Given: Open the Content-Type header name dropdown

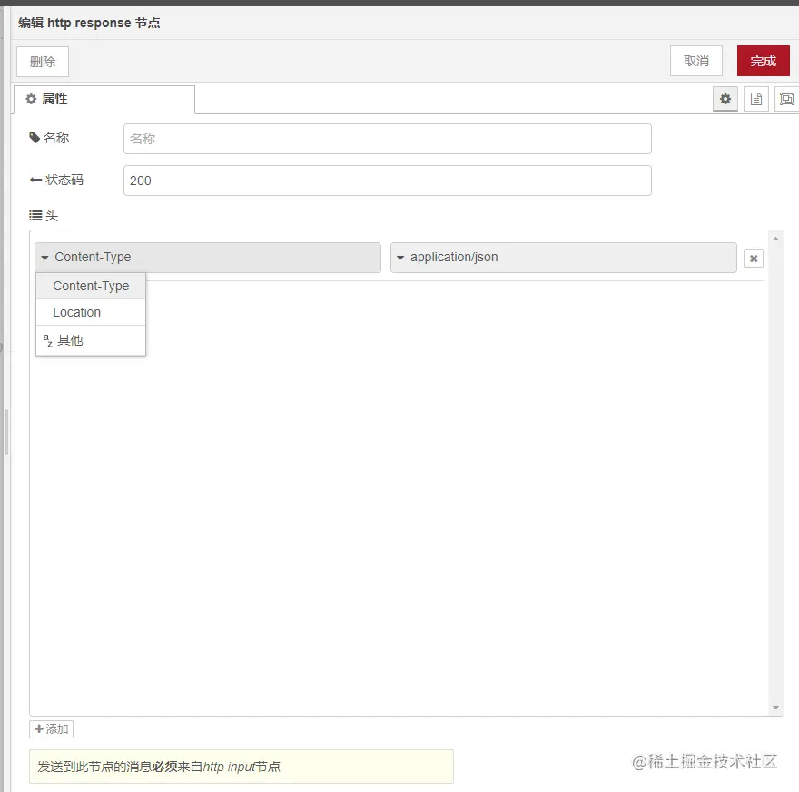Looking at the screenshot, I should [x=208, y=258].
